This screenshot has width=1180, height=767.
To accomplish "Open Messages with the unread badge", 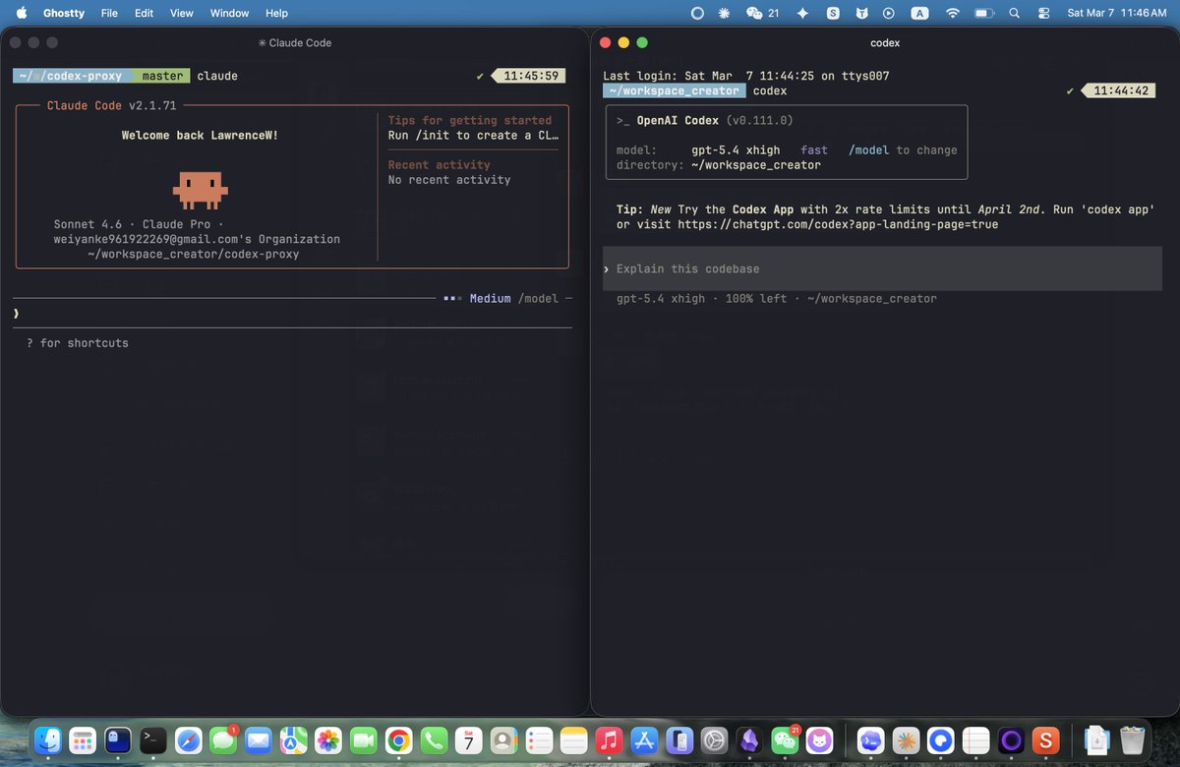I will (223, 739).
